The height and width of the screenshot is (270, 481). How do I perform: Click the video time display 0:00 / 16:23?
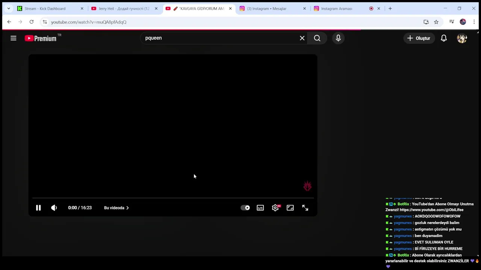(80, 208)
